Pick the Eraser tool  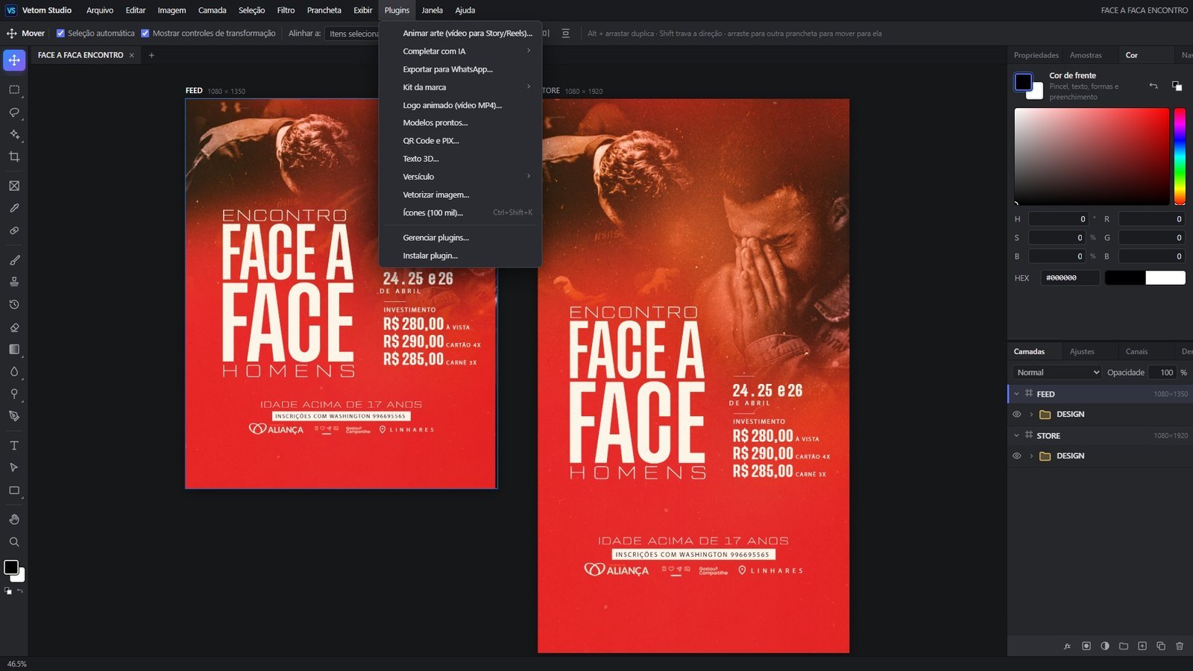click(14, 327)
